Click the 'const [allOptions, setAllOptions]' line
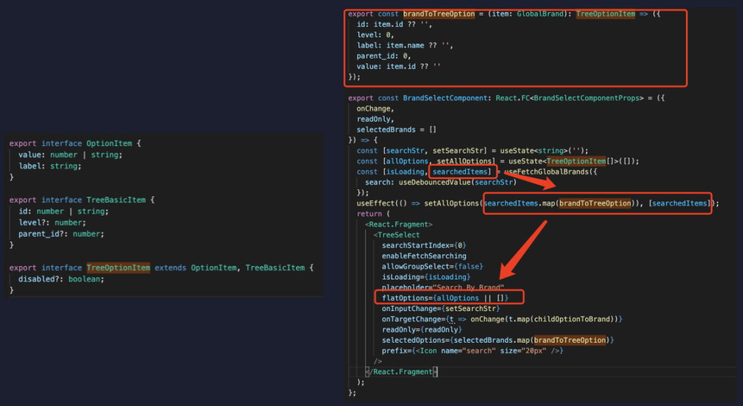 coord(497,161)
